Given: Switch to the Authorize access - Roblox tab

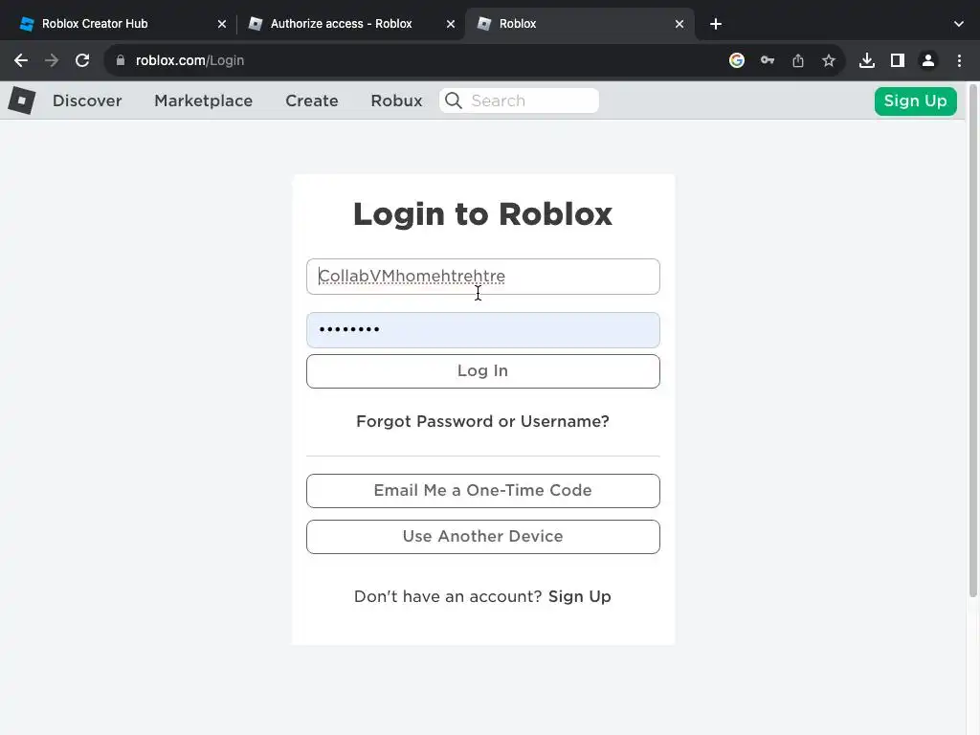Looking at the screenshot, I should [351, 24].
